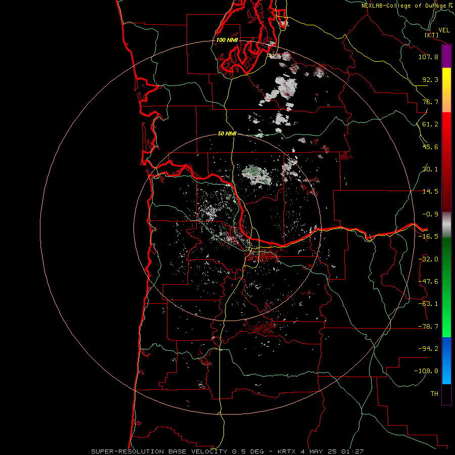Click the 61.2 velocity scale value
The height and width of the screenshot is (455, 455).
[x=430, y=124]
